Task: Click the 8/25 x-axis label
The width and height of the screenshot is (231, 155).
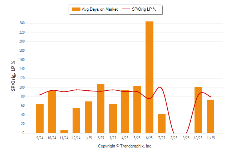Action: pos(174,137)
